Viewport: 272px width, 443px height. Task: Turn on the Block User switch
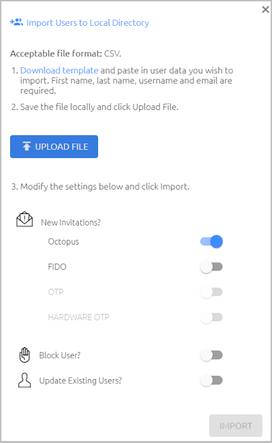point(211,355)
